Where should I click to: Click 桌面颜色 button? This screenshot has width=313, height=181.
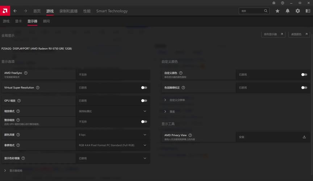coord(299,34)
